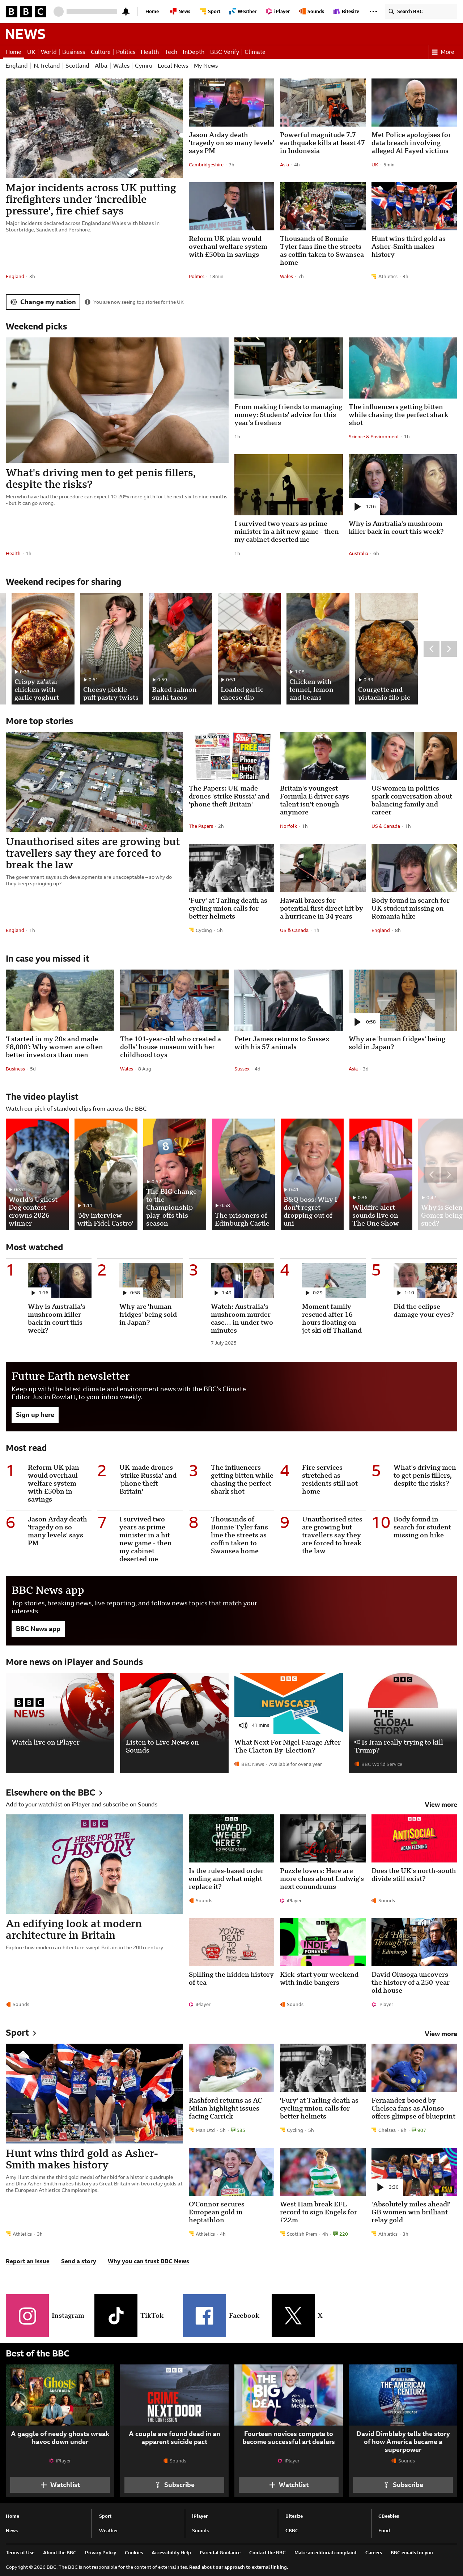Viewport: 463px width, 2576px height.
Task: Open Wales regional sub-nav link
Action: tap(121, 66)
